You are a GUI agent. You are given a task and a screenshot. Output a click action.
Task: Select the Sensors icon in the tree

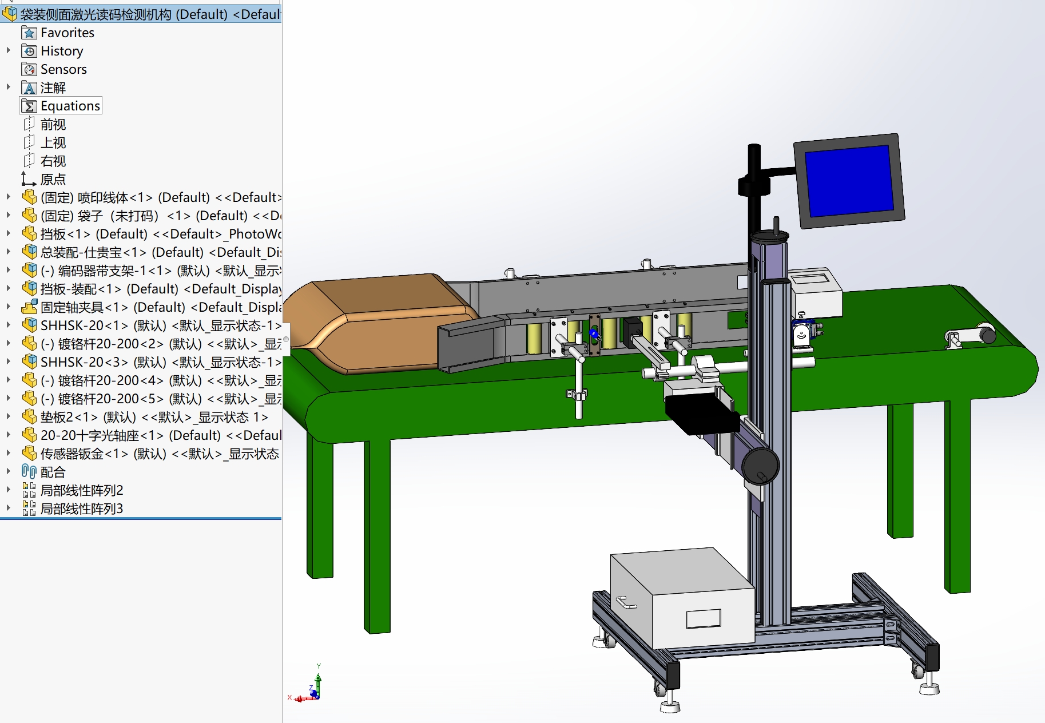29,69
